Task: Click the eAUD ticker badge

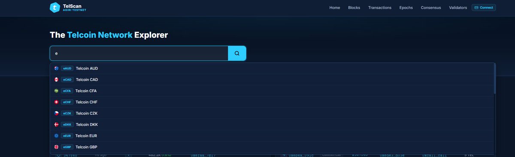Action: [x=67, y=68]
